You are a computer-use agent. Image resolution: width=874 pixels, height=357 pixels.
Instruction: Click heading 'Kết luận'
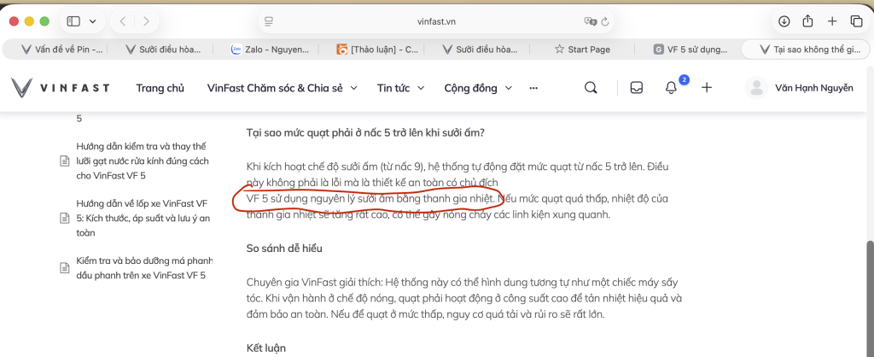click(266, 348)
